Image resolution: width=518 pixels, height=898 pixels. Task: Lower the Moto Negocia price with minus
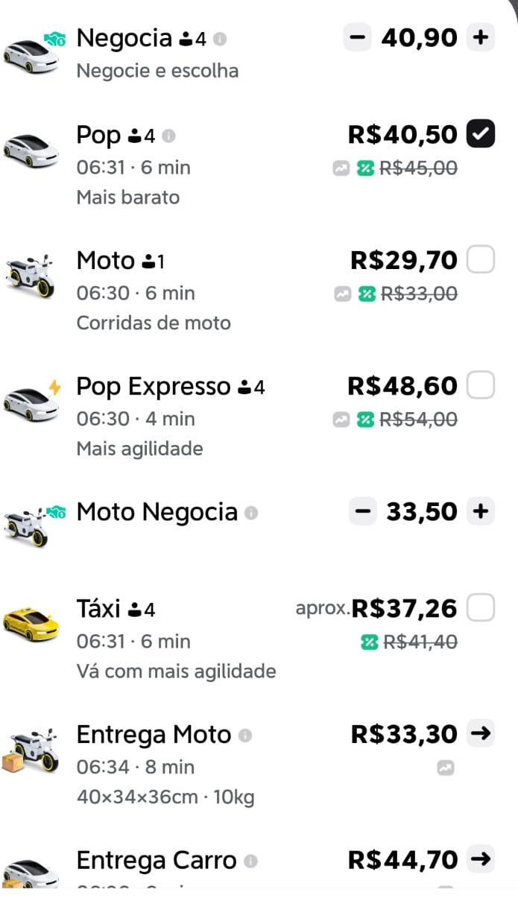coord(363,512)
